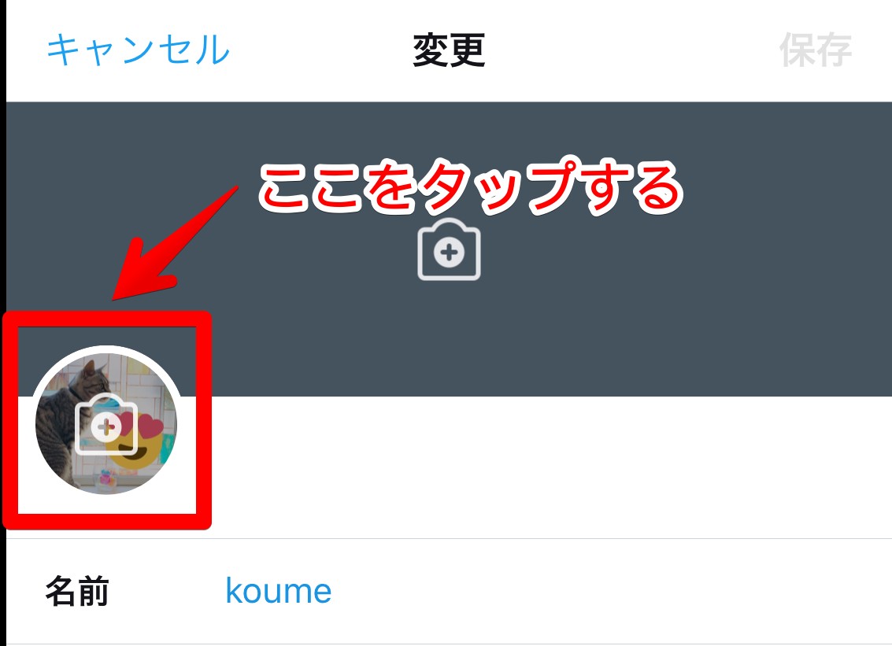Select the circular profile picture
This screenshot has width=892, height=646.
tap(106, 423)
